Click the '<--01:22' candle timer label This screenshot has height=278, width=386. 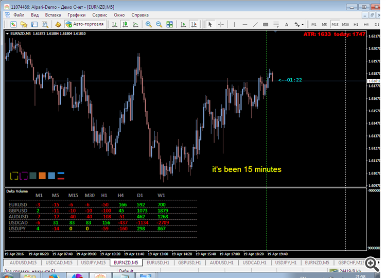(x=290, y=80)
